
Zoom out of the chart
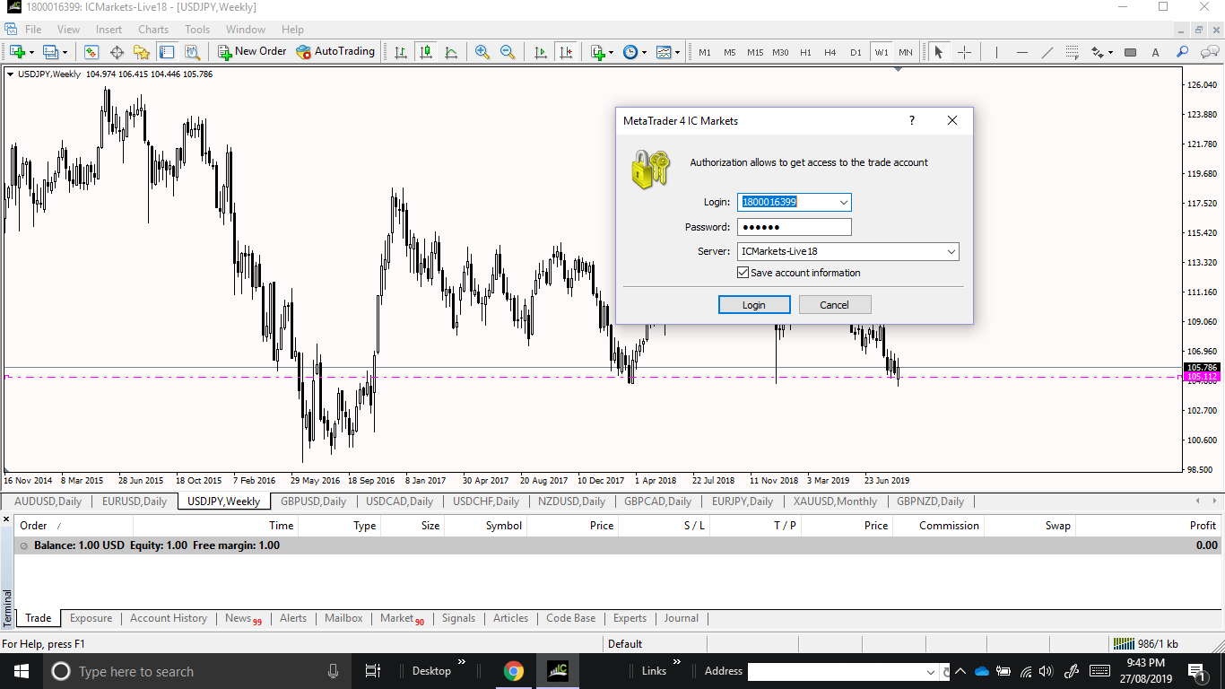(508, 52)
